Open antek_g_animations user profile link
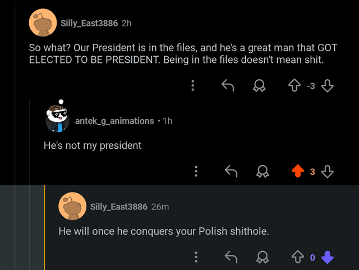Viewport: 359px width, 270px height. point(114,121)
